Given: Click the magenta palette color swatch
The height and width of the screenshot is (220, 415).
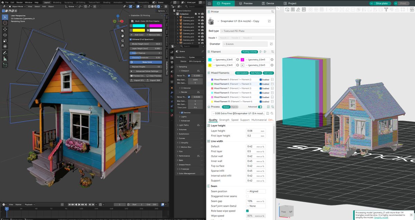Looking at the screenshot, I should 156,26.
